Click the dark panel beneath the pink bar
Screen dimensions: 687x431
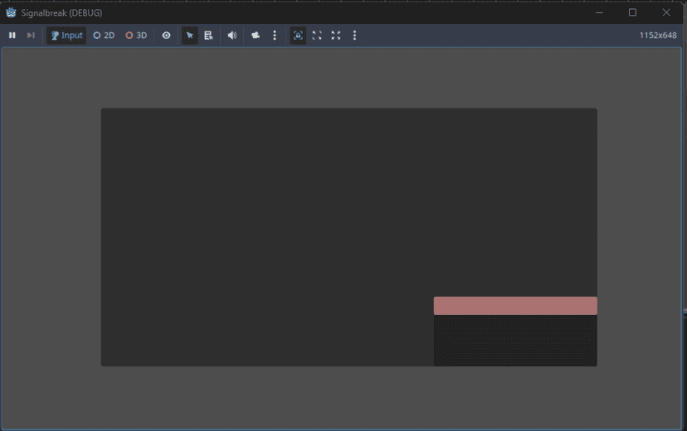[x=514, y=340]
